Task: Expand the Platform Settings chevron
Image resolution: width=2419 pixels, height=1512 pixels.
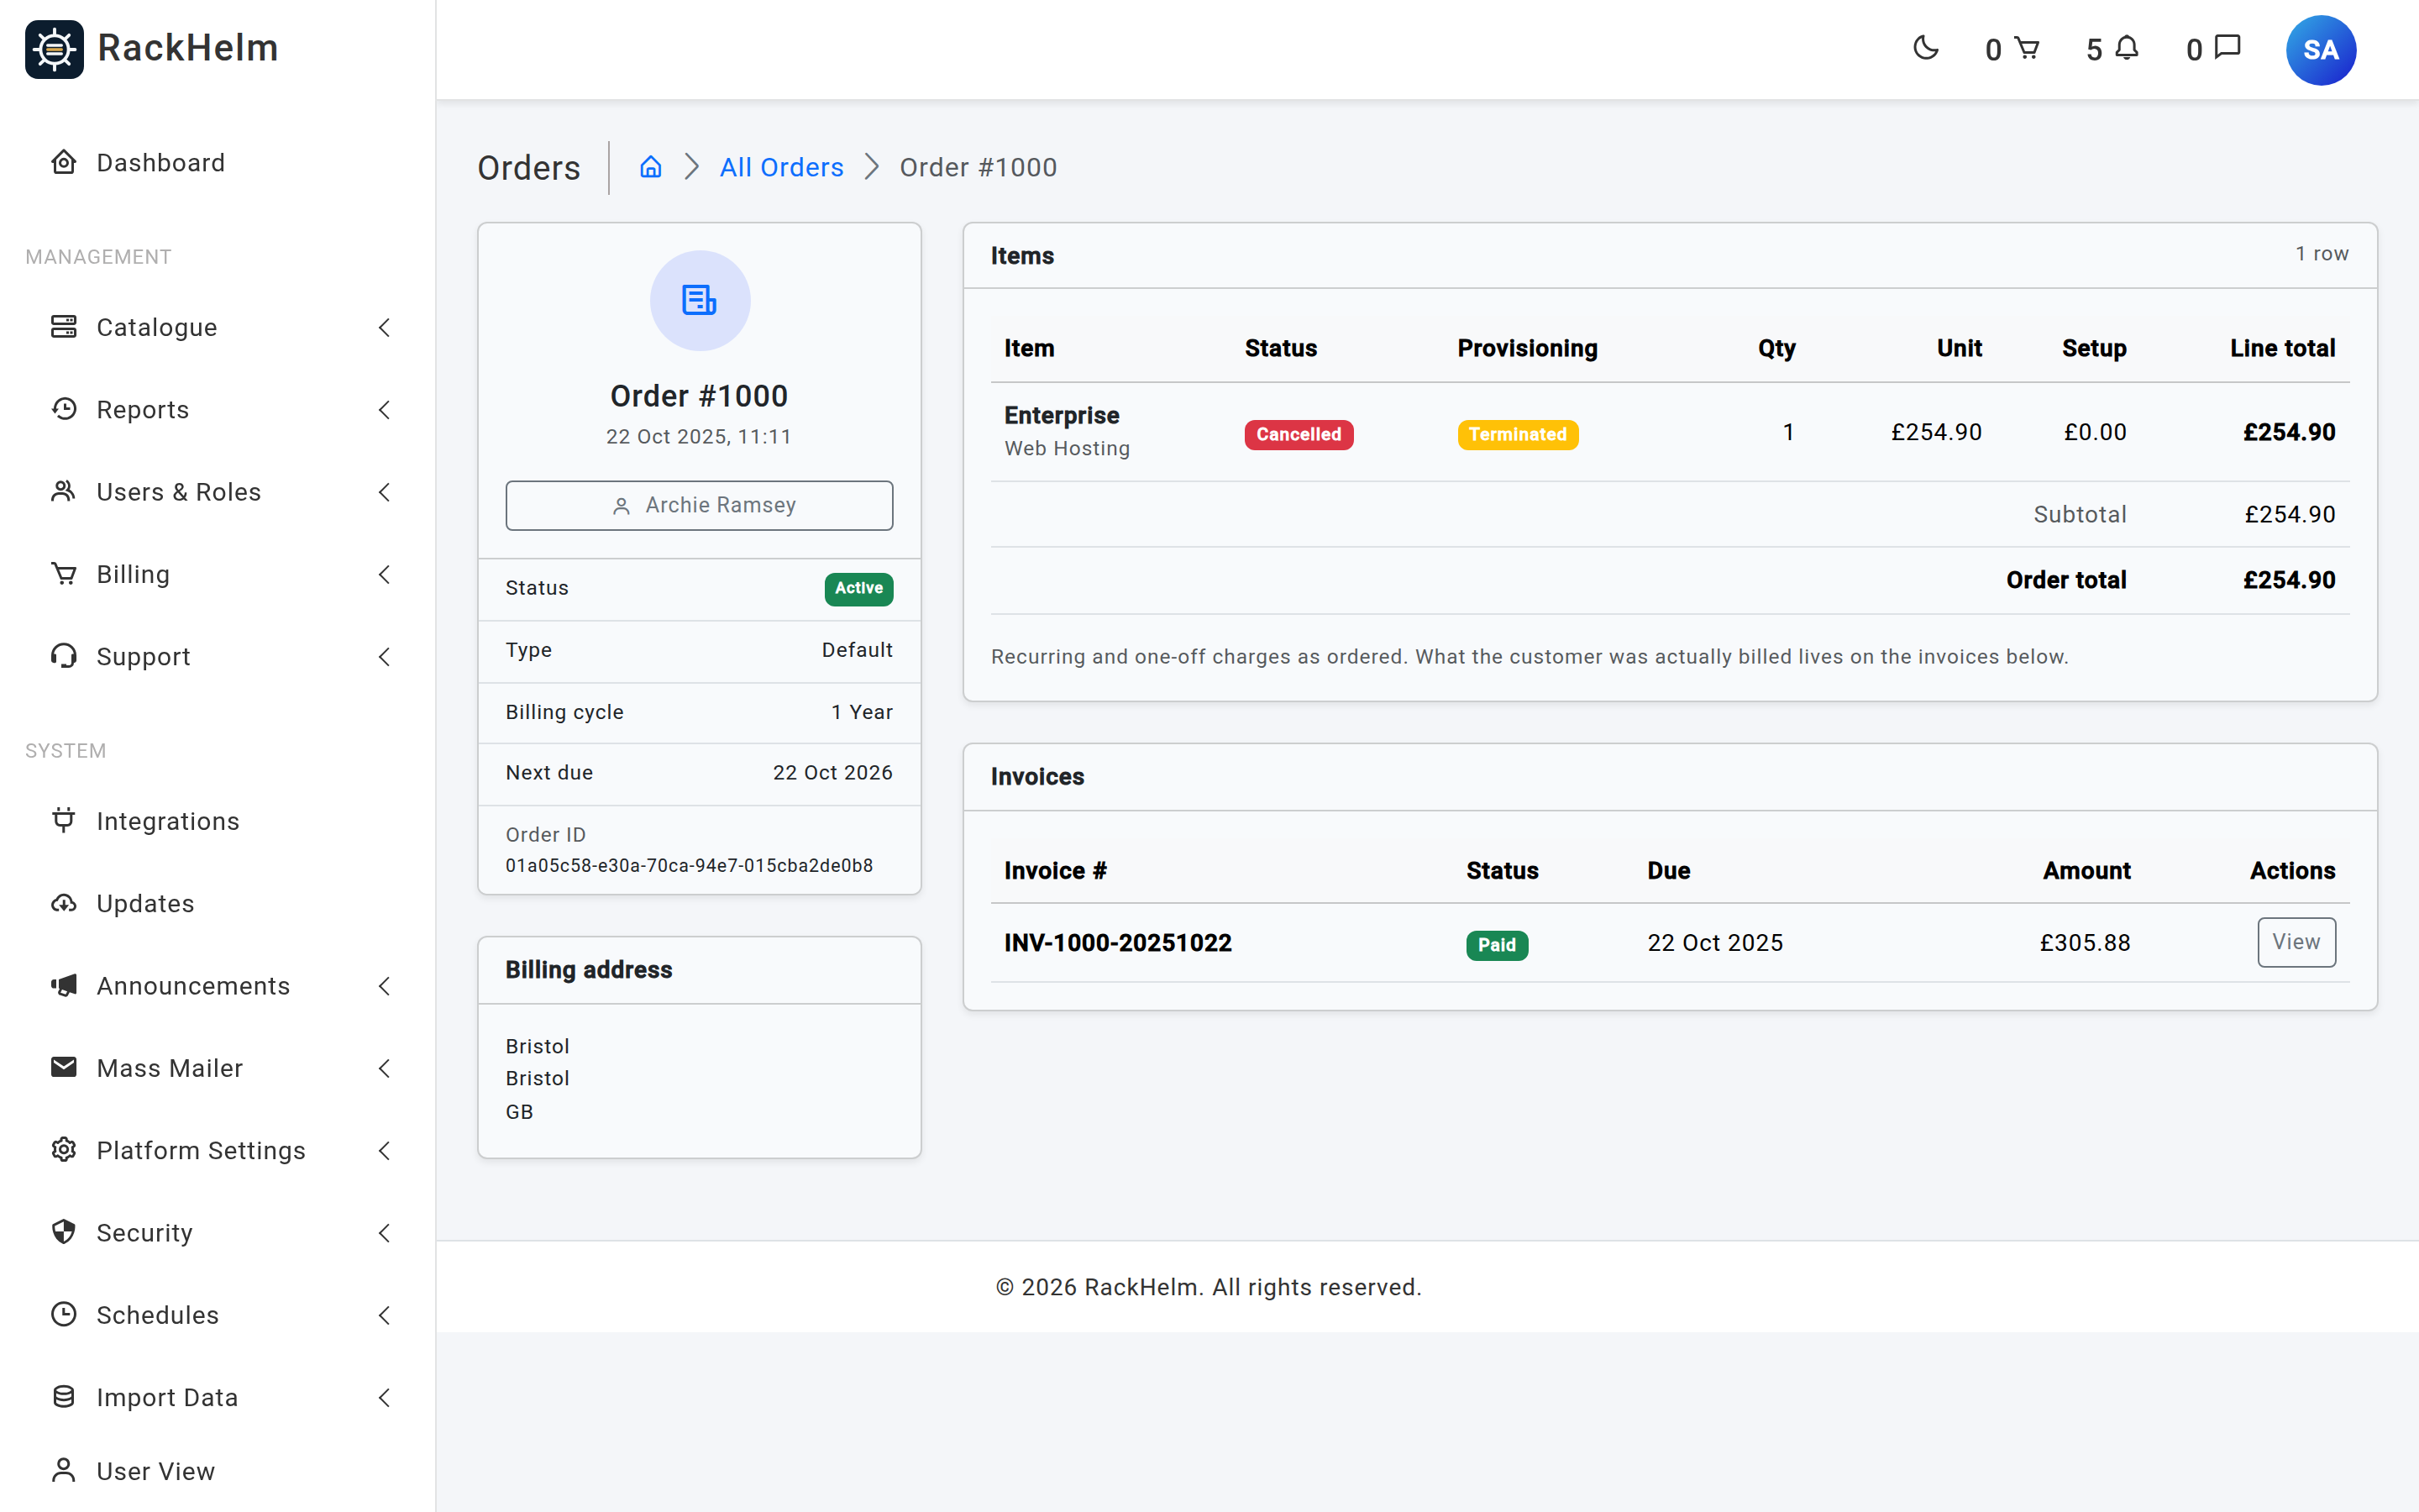Action: [x=384, y=1150]
